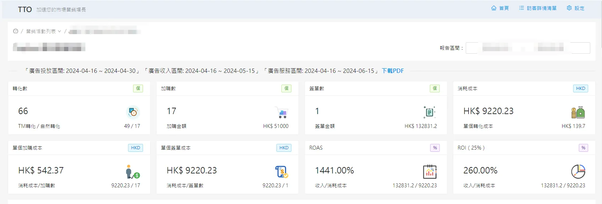Image resolution: width=602 pixels, height=204 pixels.
Task: Open 訪客詳情清單 in top navigation
Action: [538, 8]
